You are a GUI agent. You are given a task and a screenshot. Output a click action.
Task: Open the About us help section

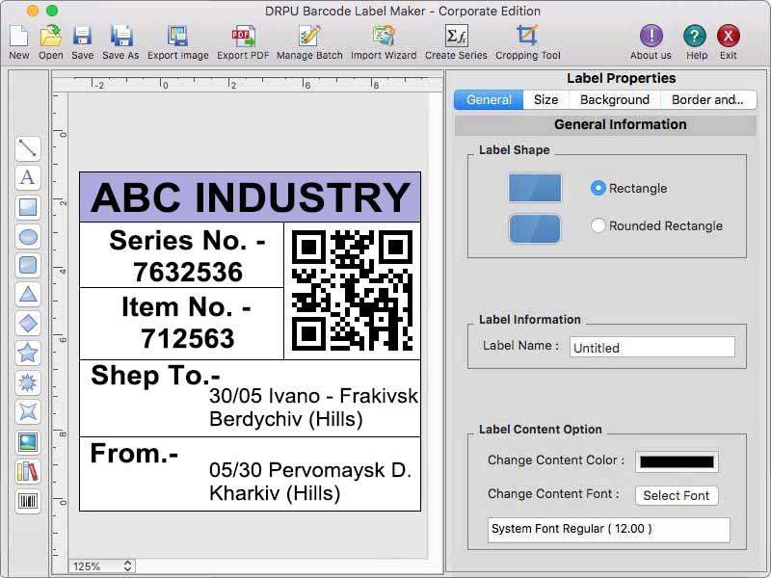tap(650, 37)
